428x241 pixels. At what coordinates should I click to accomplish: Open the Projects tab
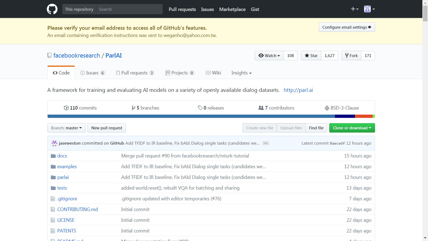[x=180, y=73]
